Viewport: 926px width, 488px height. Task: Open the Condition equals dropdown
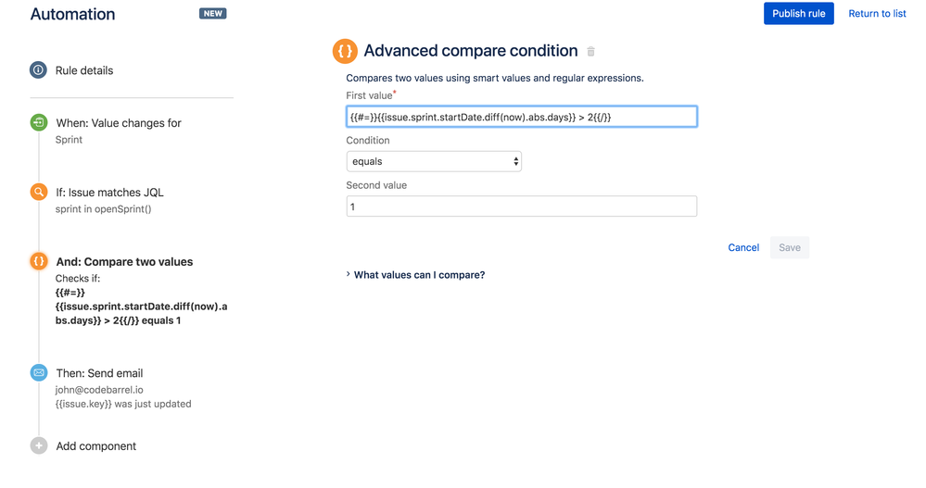click(434, 161)
